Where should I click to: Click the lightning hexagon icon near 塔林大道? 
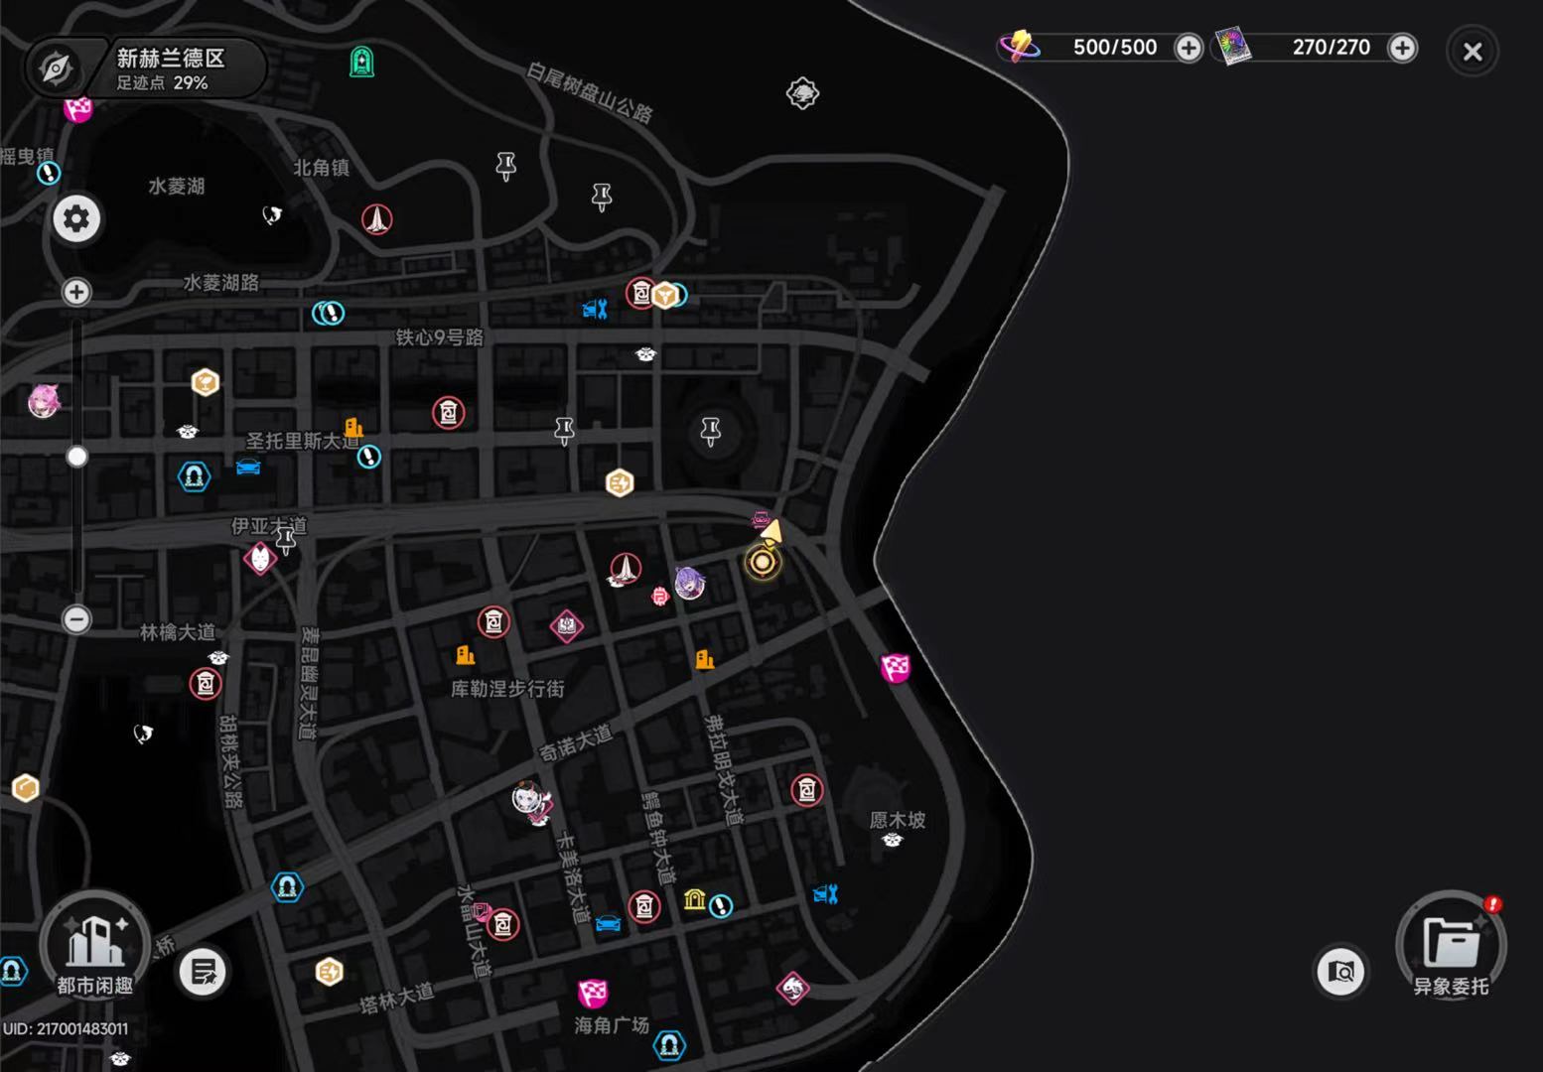click(330, 972)
